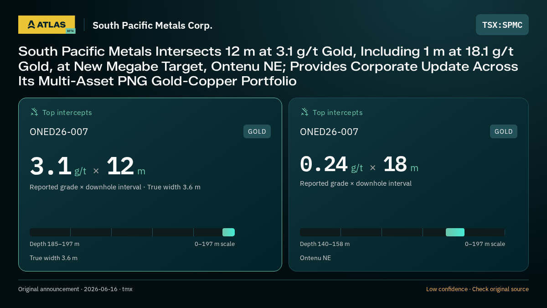Click the 18 m interval value
This screenshot has width=547, height=308.
401,165
